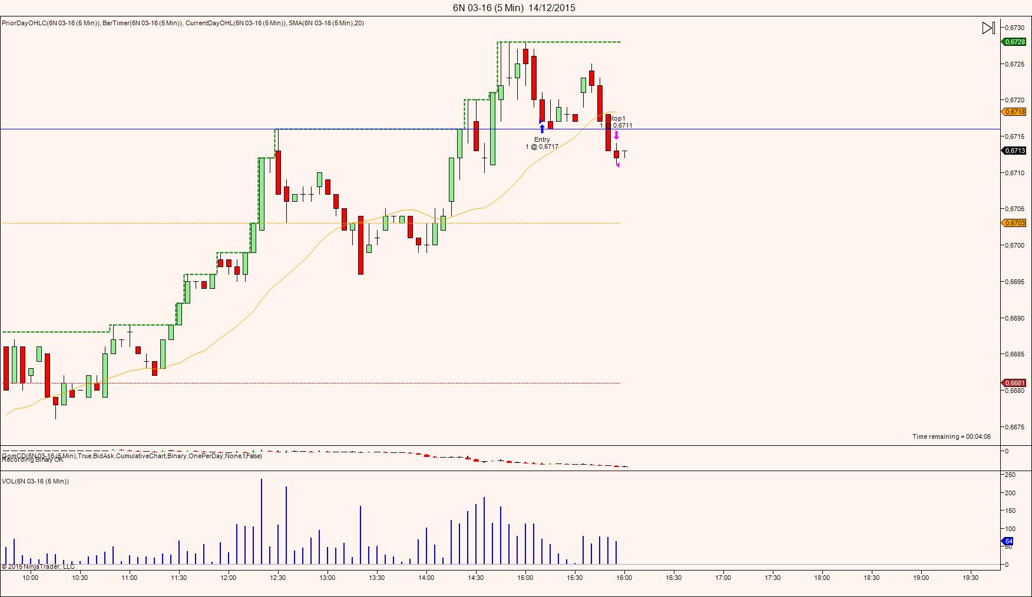Select the CurrentDayOHL indicator label

(236, 23)
